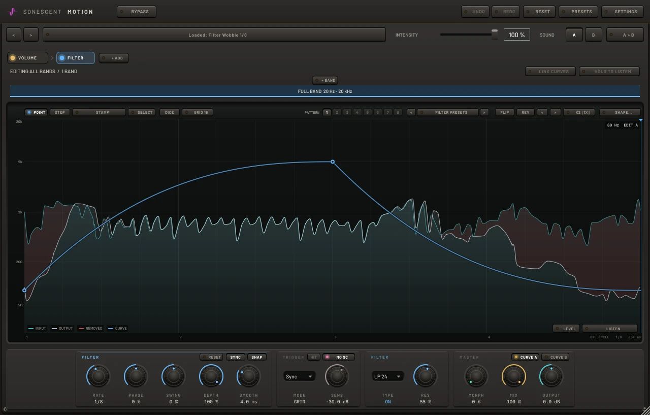Select the Filter module tab
The image size is (650, 415).
pos(76,58)
